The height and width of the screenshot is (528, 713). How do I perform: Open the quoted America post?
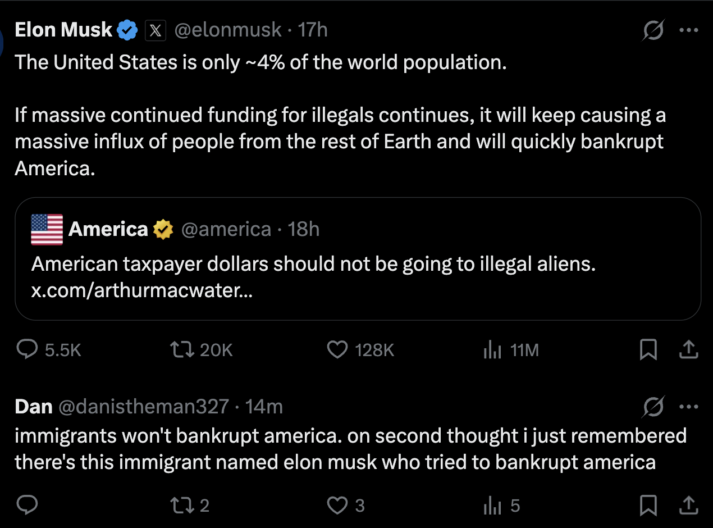pos(393,264)
